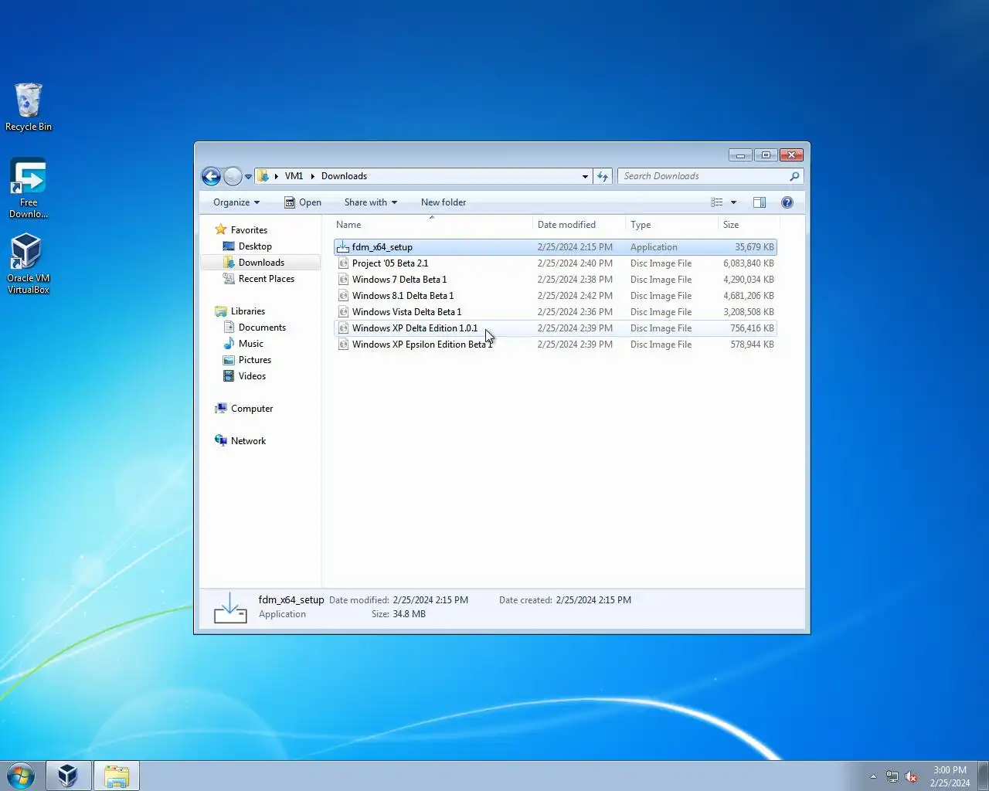
Task: Click the Windows Explorer taskbar button
Action: [117, 776]
